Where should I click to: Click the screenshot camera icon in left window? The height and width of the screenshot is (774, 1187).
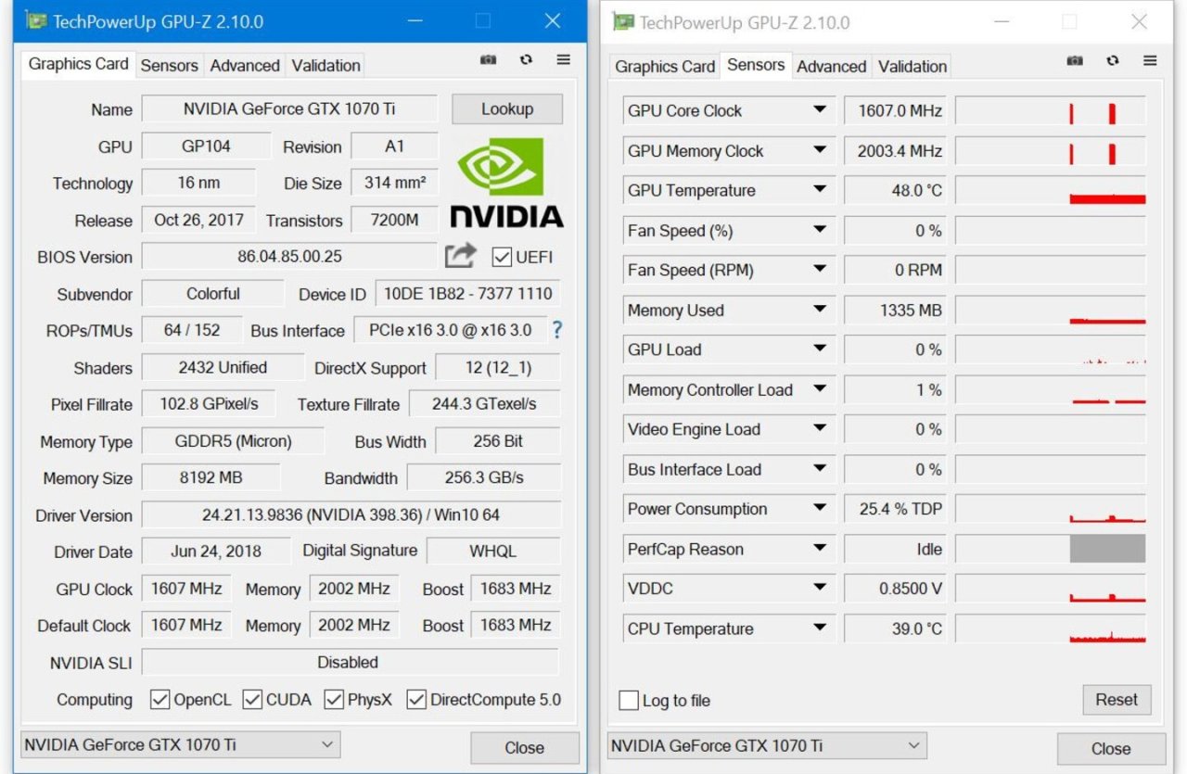[x=488, y=60]
